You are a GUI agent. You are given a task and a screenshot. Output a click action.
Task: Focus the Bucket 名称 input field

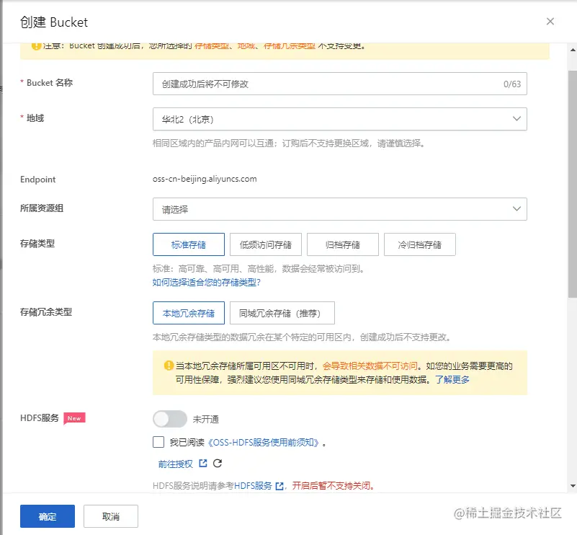click(340, 84)
